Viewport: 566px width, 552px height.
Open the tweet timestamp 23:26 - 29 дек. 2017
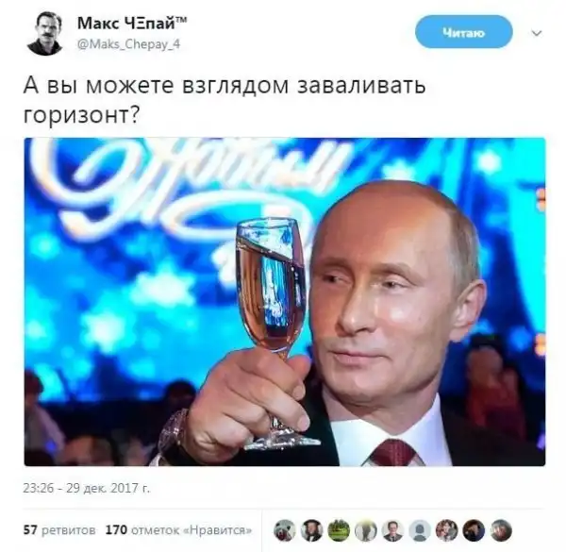[x=86, y=488]
